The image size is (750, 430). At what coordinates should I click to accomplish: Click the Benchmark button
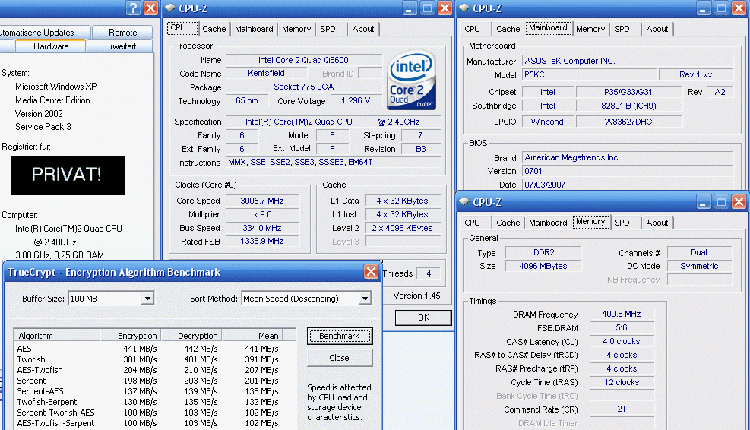[340, 336]
